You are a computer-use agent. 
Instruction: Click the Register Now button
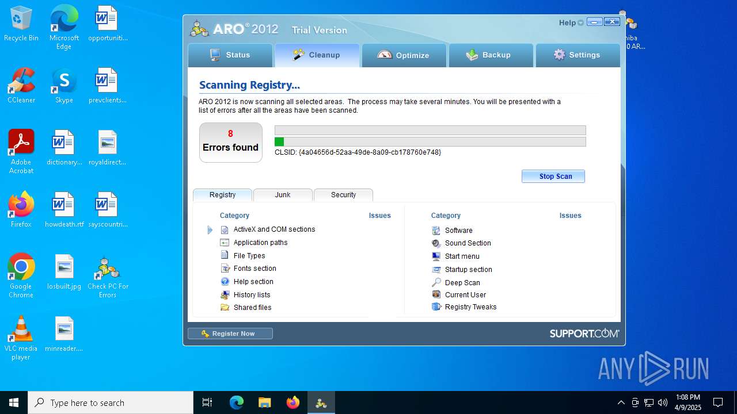[x=230, y=333]
